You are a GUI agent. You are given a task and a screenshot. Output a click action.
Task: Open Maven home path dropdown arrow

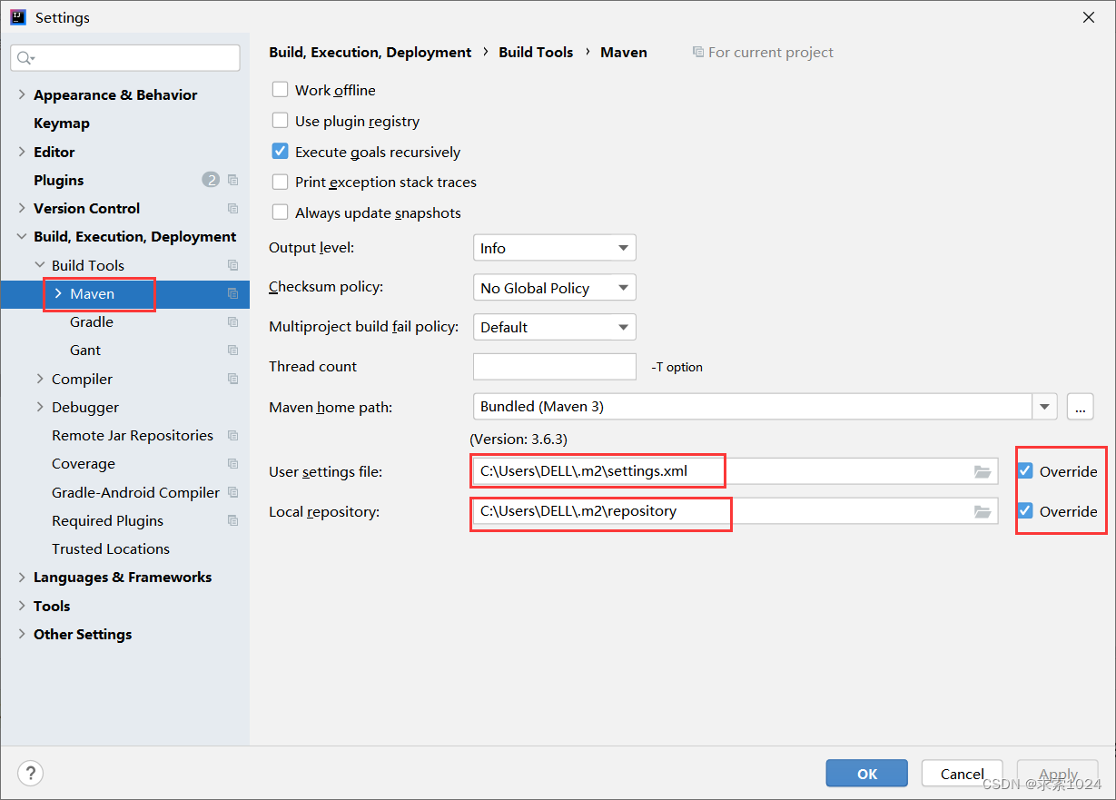[x=1044, y=407]
